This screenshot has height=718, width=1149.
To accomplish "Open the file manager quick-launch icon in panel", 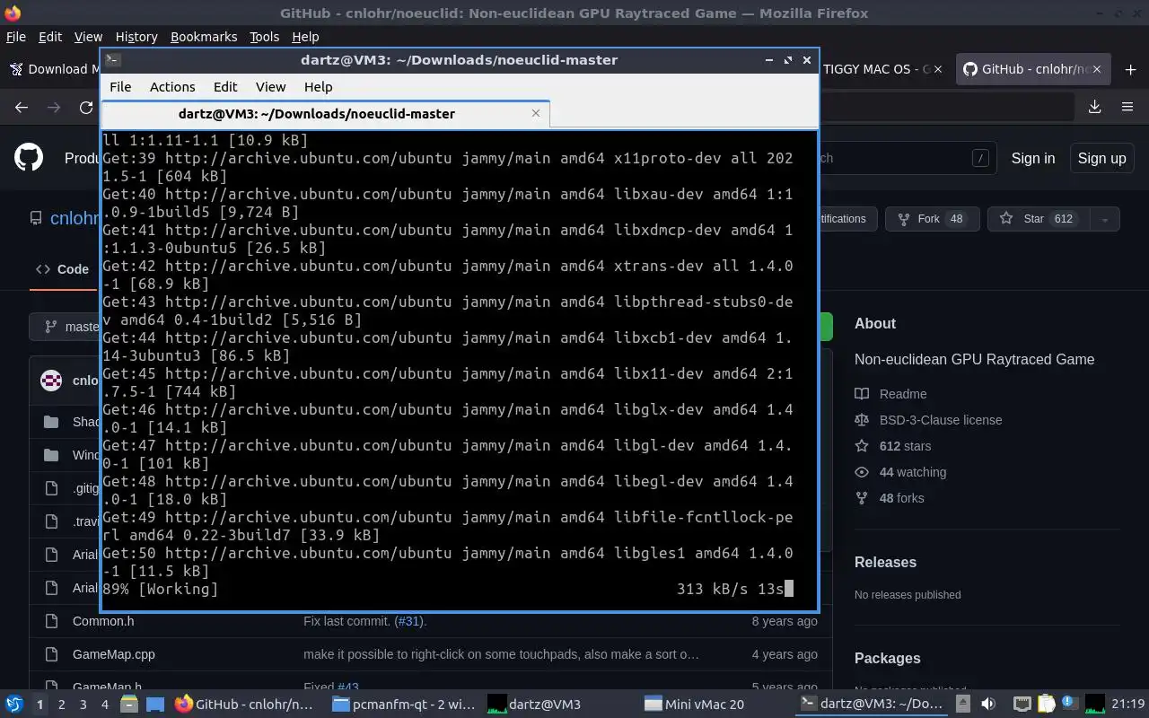I will (129, 705).
